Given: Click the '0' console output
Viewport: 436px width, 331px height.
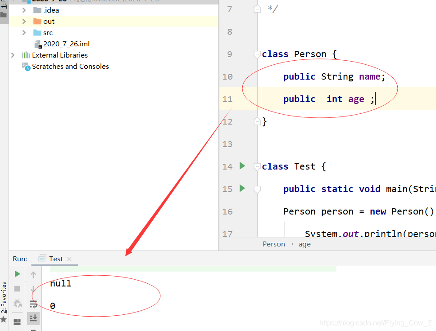Looking at the screenshot, I should pos(53,306).
